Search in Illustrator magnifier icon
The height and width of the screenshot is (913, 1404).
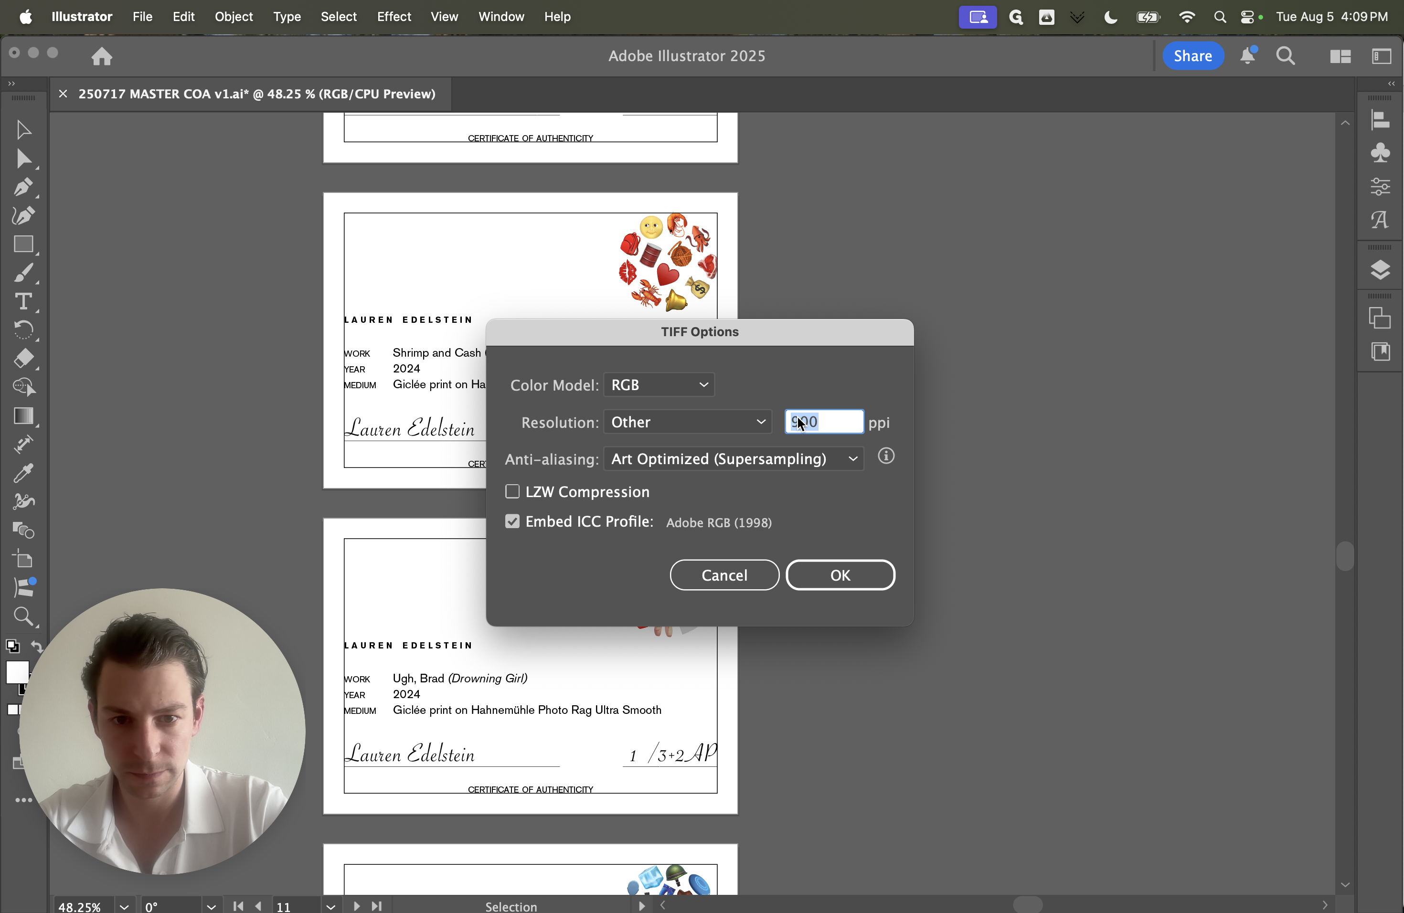[1286, 56]
